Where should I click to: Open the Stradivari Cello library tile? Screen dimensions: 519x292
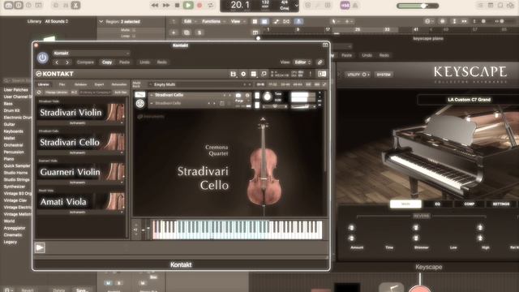coord(81,142)
